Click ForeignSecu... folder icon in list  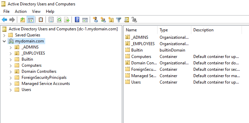[x=128, y=69]
